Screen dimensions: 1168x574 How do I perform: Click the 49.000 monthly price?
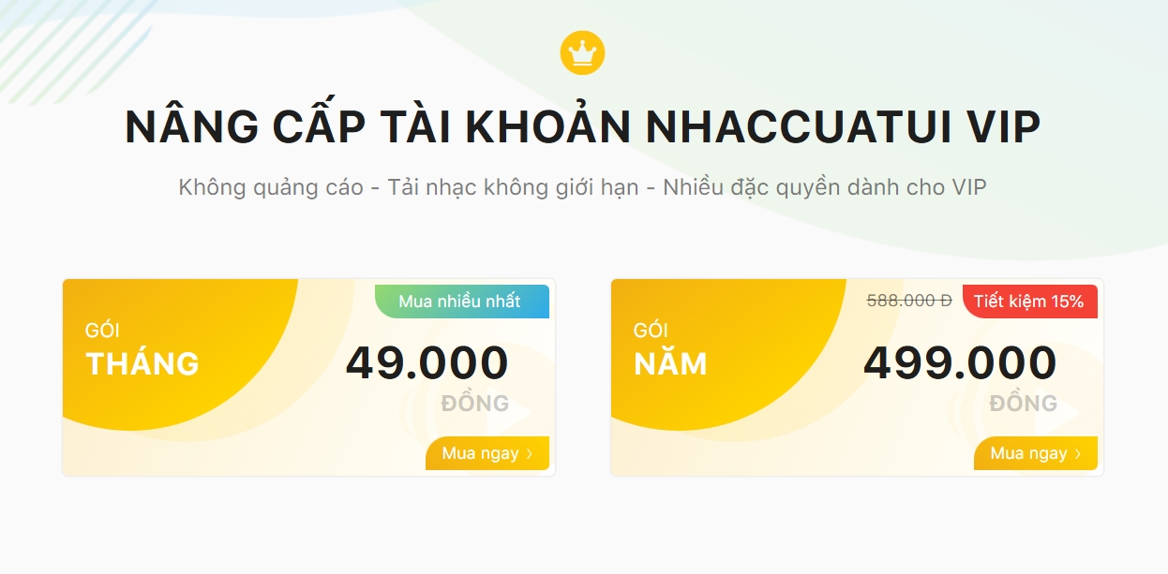point(427,363)
